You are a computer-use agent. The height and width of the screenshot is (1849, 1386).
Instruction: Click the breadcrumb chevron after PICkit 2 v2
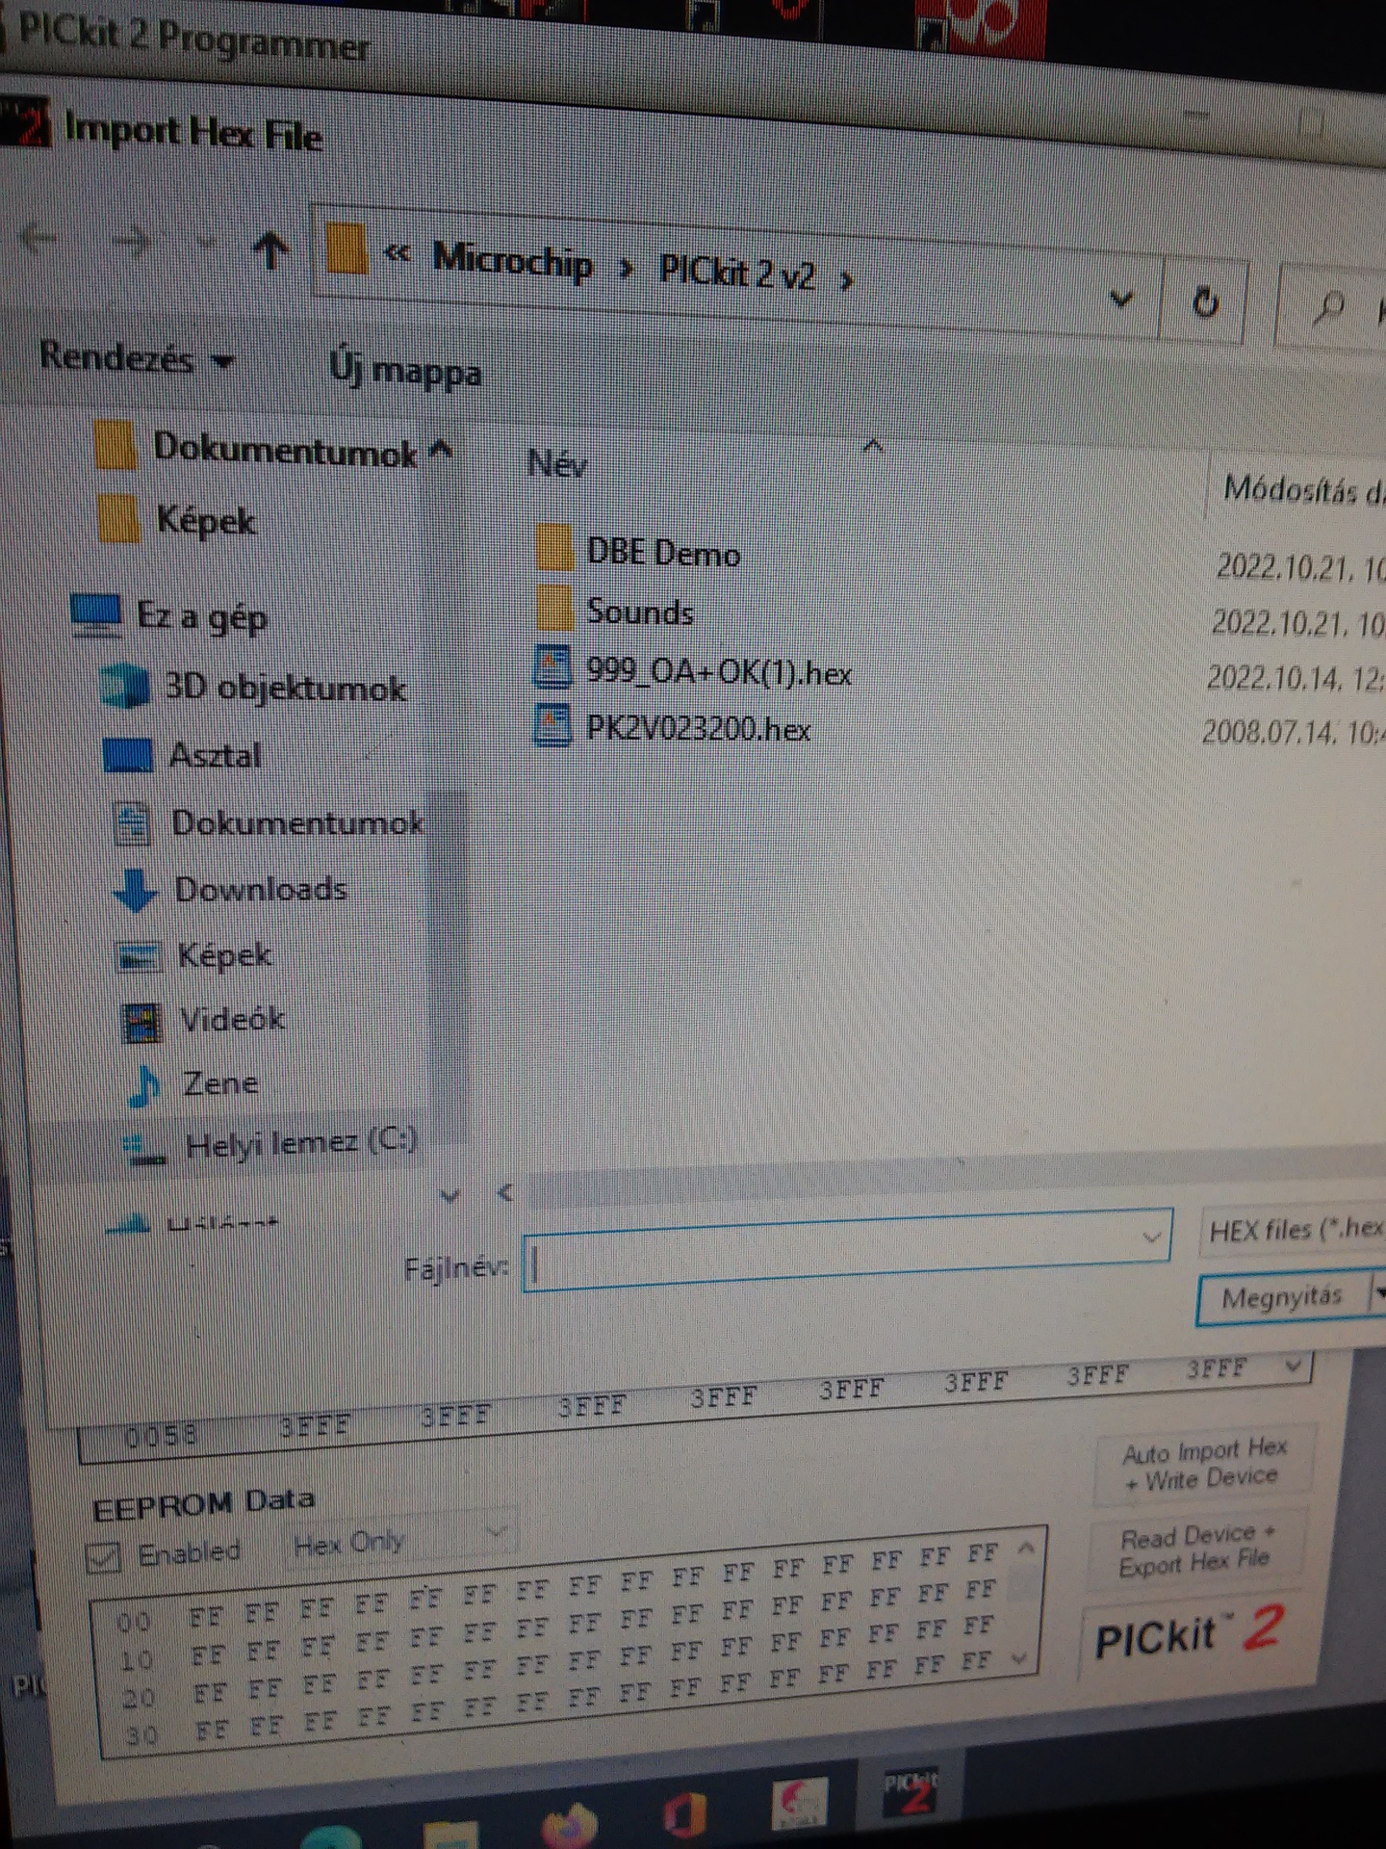coord(846,281)
